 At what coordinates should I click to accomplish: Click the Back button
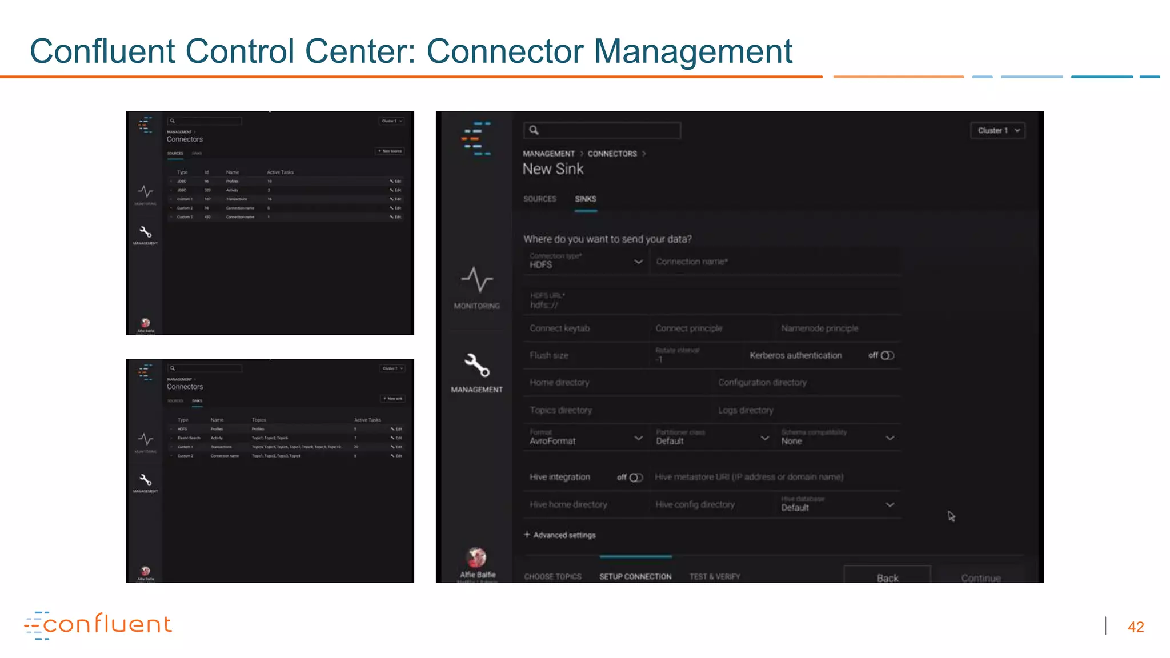887,576
